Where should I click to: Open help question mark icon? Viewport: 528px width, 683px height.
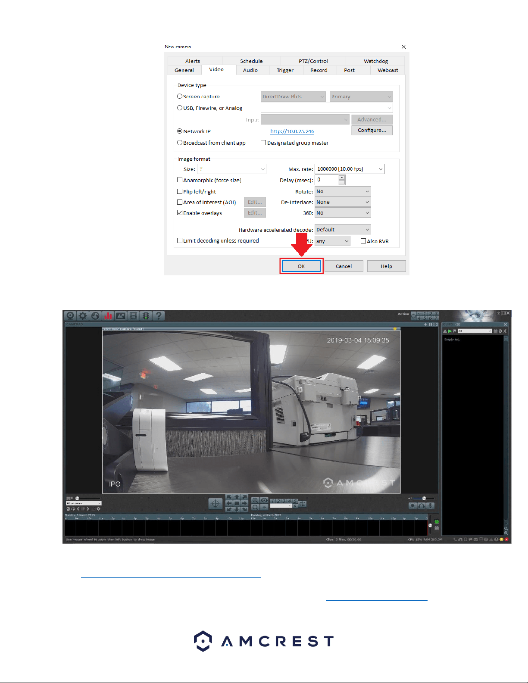tap(159, 316)
